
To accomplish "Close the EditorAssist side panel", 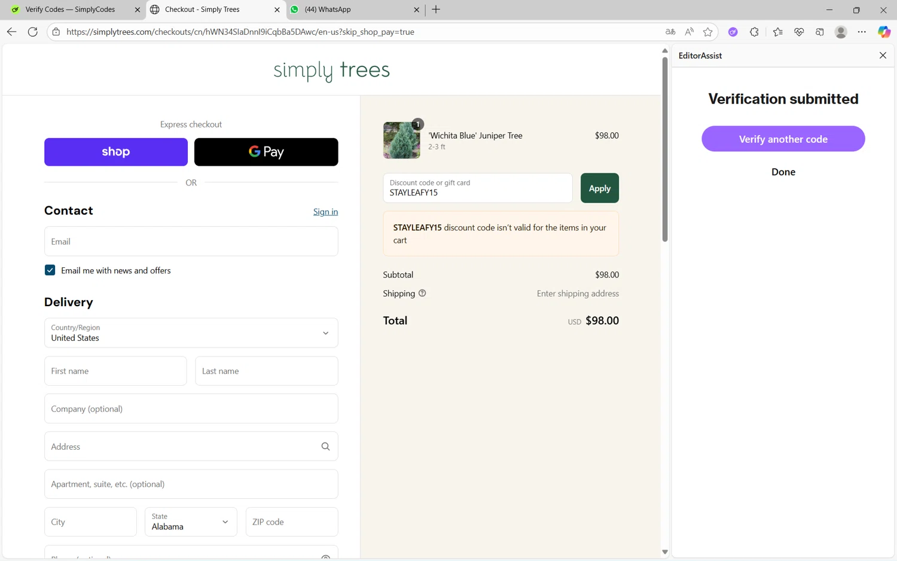I will [x=883, y=55].
